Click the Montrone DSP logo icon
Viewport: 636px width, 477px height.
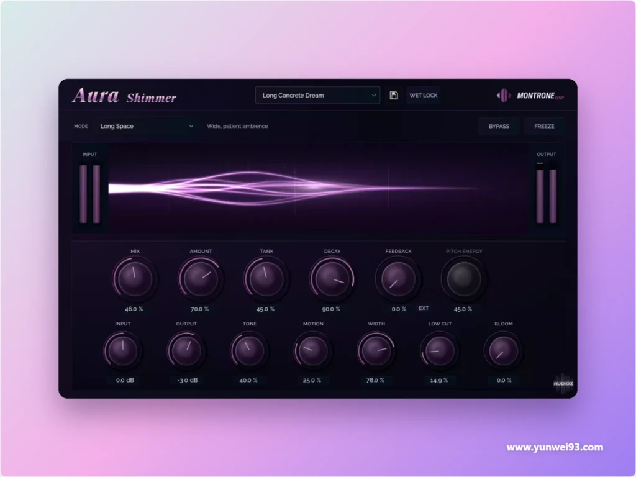pos(504,95)
